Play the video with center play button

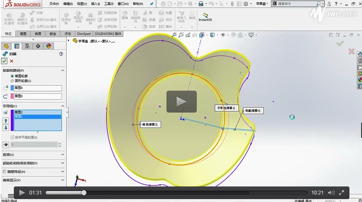(181, 101)
